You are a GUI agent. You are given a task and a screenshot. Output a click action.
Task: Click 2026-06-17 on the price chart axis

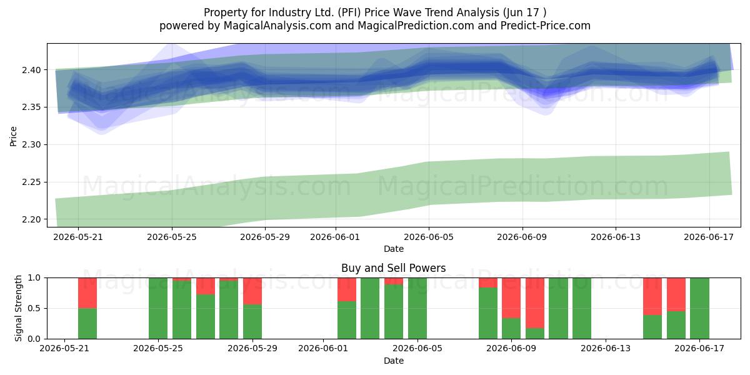coord(709,237)
